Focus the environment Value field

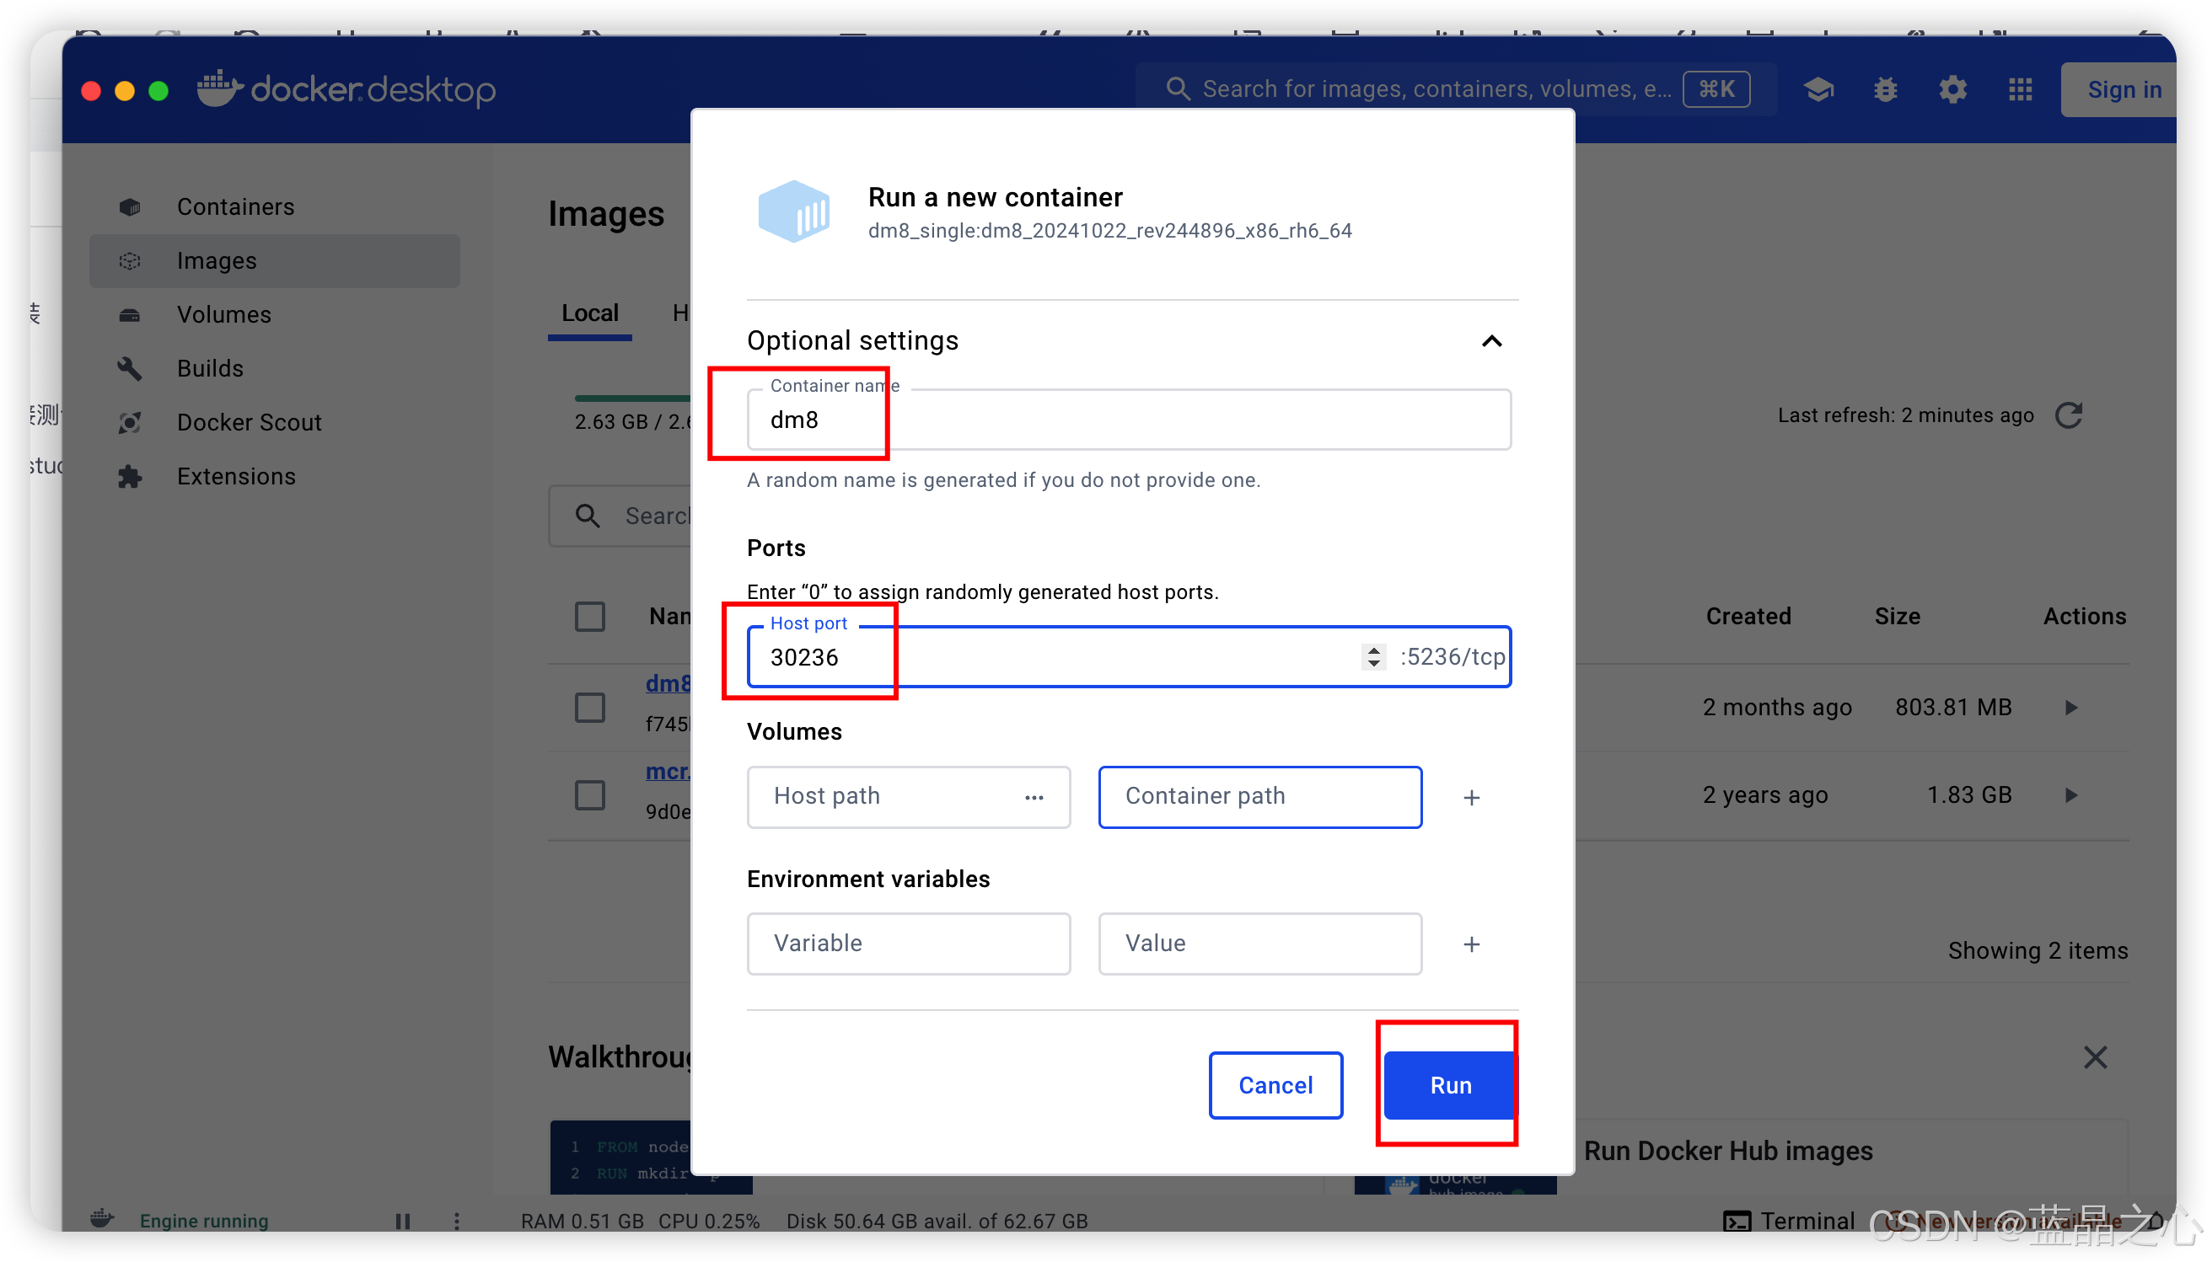[x=1259, y=943]
